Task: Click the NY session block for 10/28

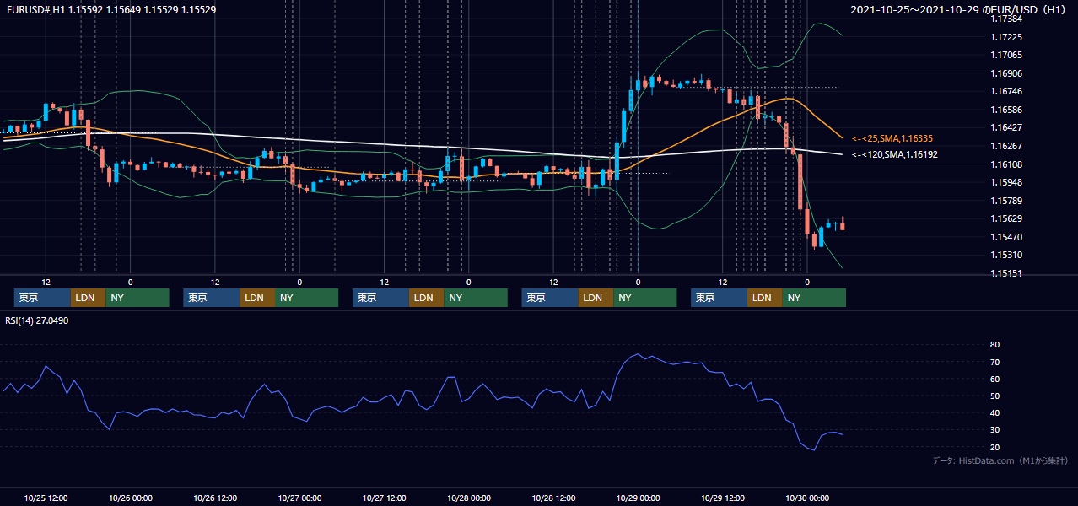Action: coord(644,298)
